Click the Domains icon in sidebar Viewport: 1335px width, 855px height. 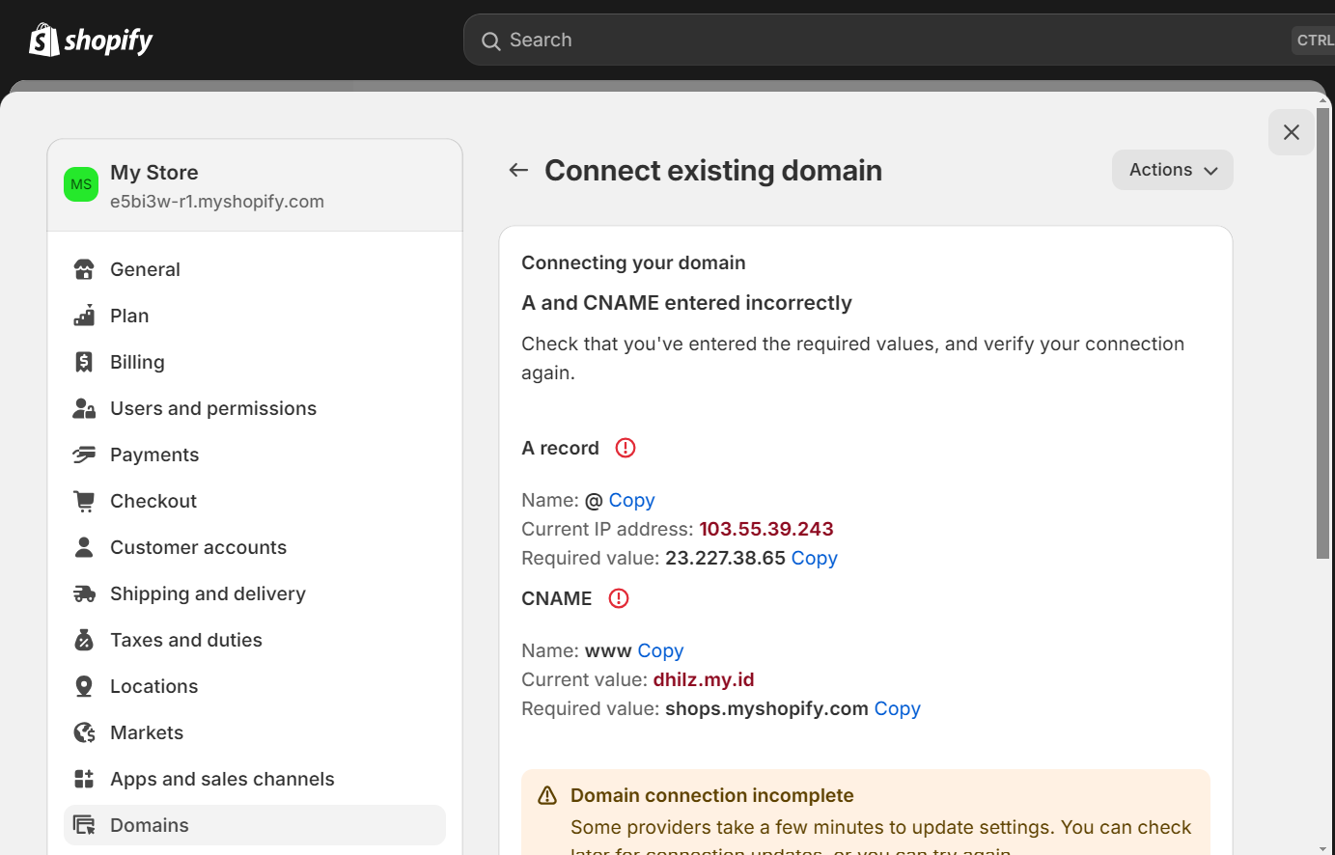click(84, 825)
